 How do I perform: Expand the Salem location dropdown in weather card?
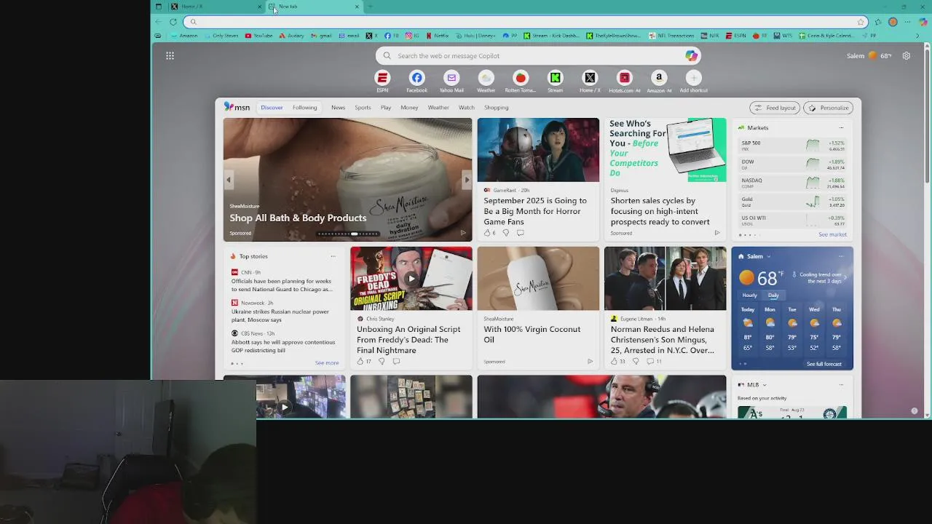pyautogui.click(x=768, y=256)
